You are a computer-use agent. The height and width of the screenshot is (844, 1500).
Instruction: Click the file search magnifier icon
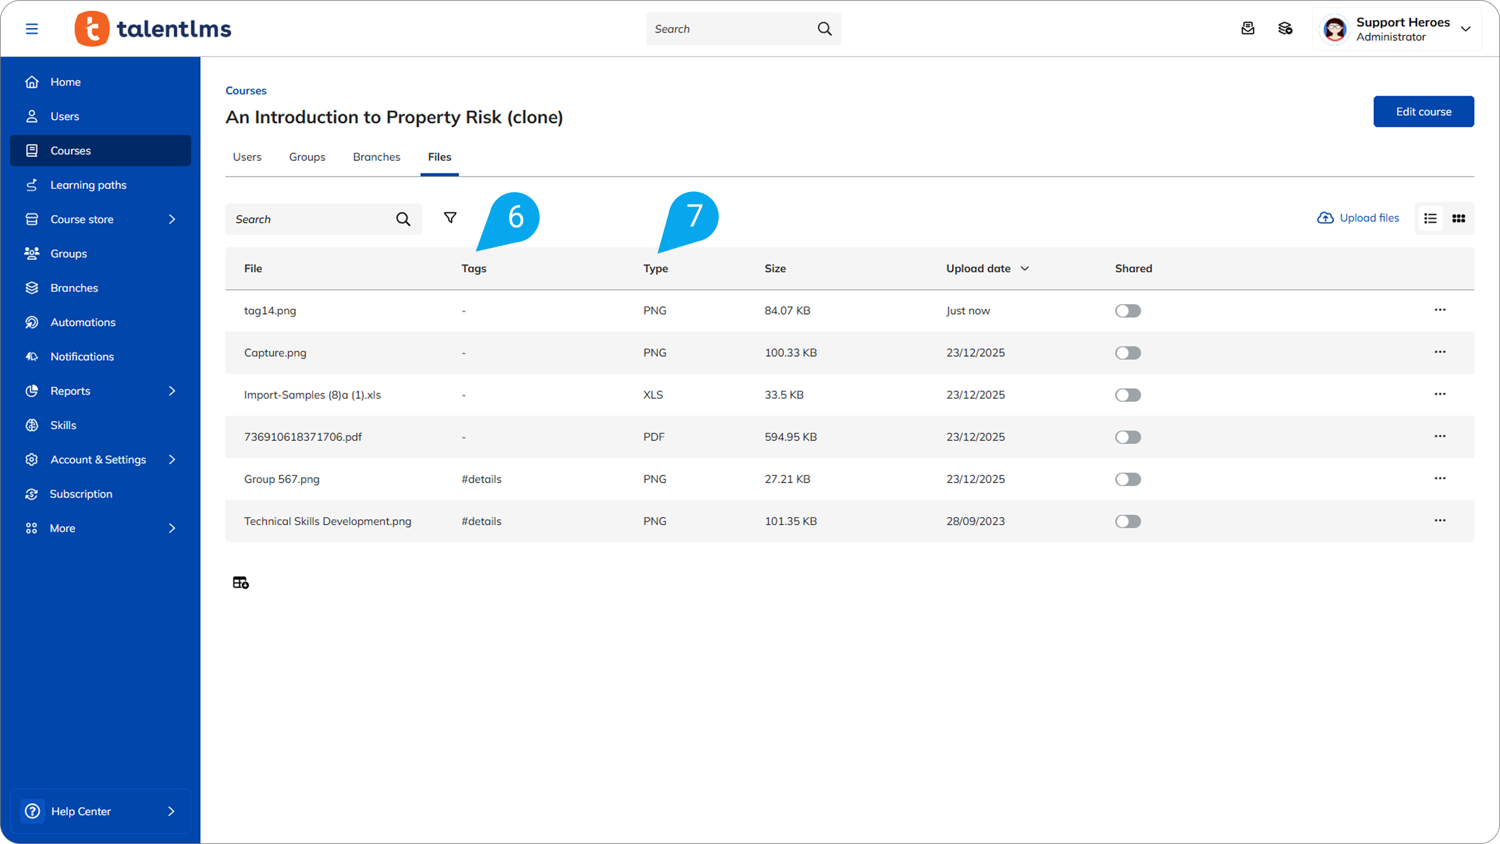[x=403, y=219]
